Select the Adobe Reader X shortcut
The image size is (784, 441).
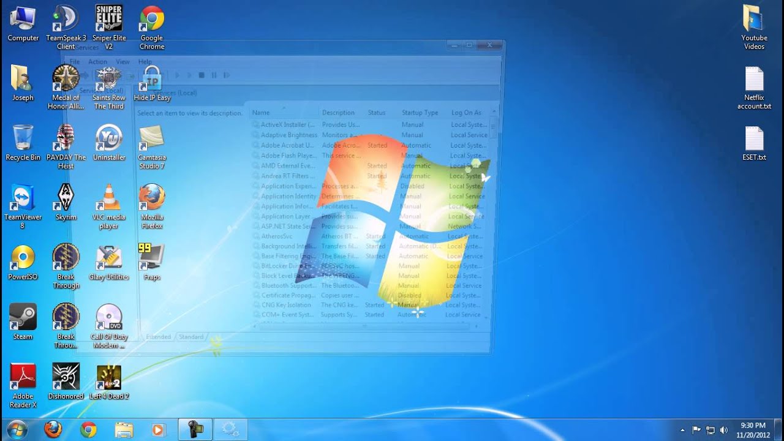click(x=23, y=386)
